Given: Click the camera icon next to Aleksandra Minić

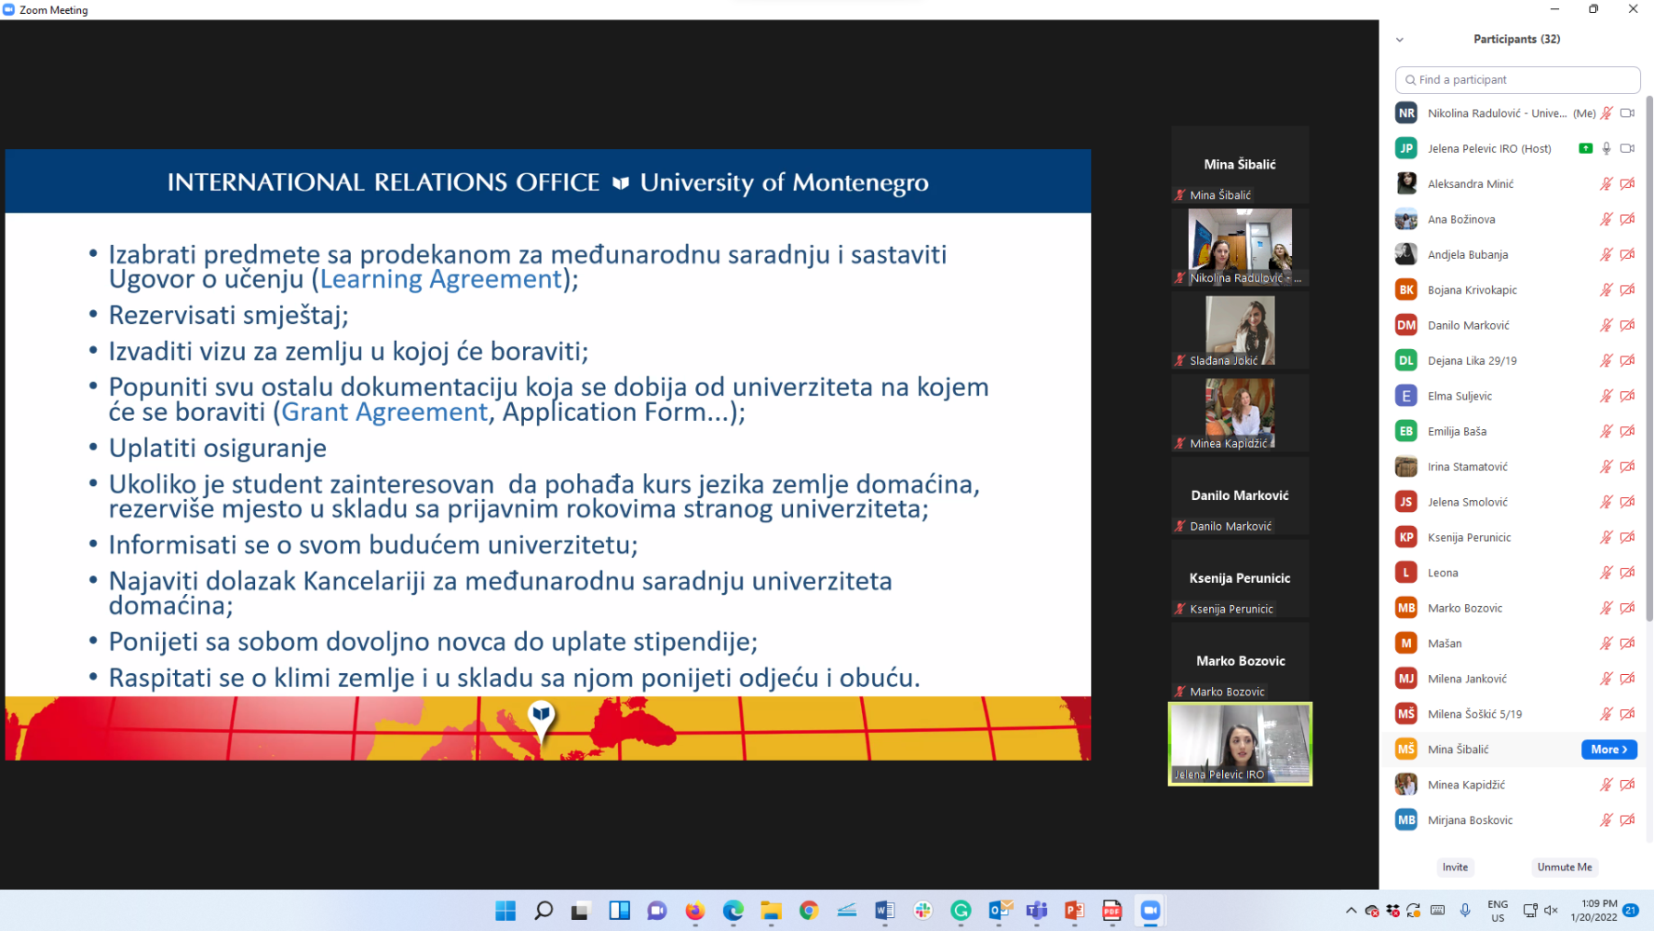Looking at the screenshot, I should pos(1627,183).
